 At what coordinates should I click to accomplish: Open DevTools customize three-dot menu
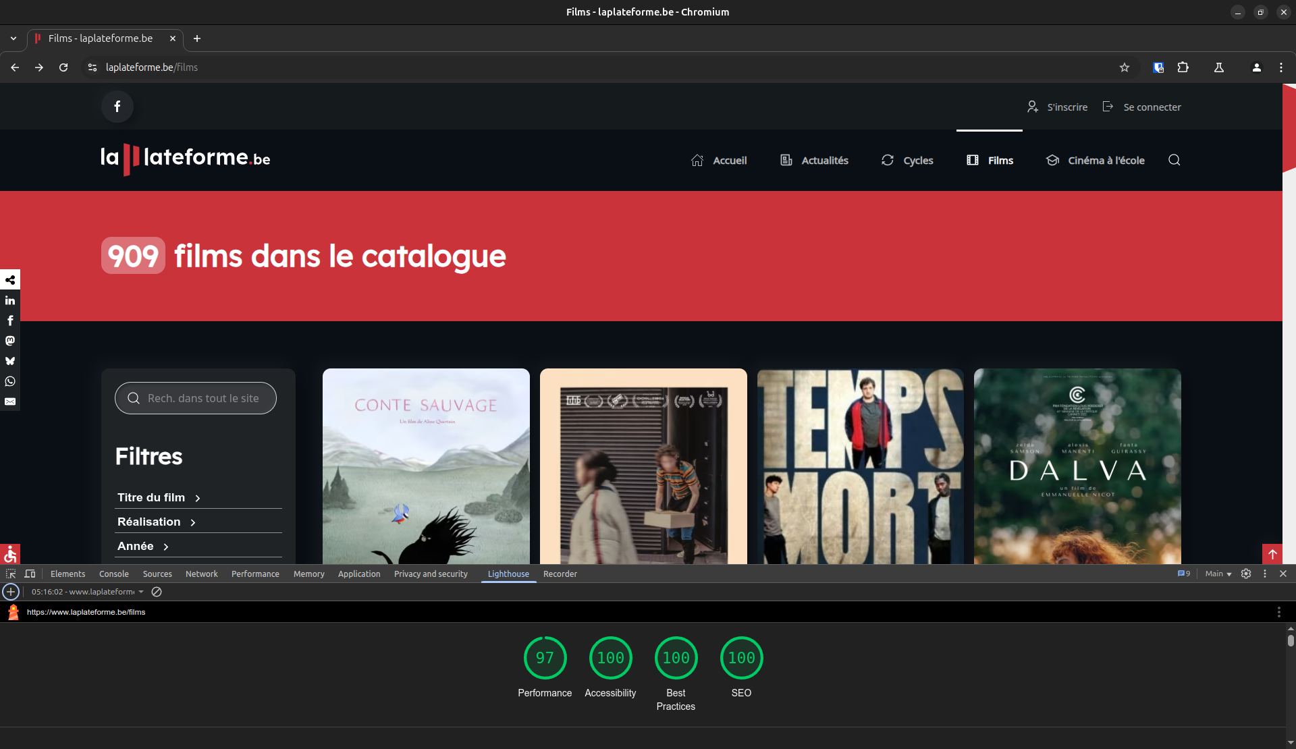(x=1265, y=574)
